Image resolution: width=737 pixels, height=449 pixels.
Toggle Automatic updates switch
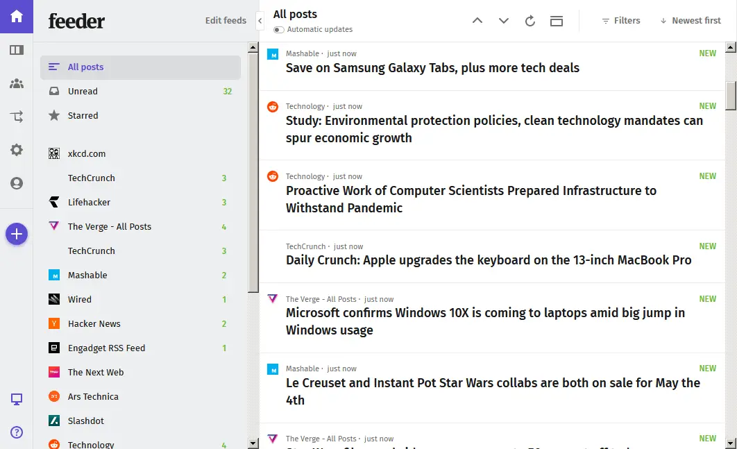279,30
